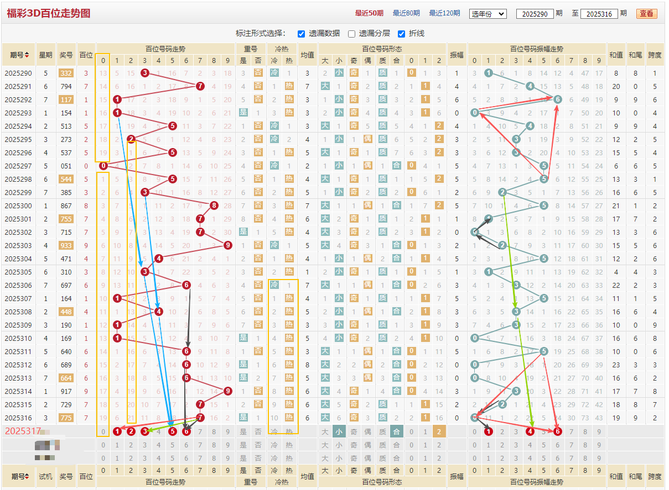Select 大 in the 2025317 row
Image resolution: width=669 pixels, height=490 pixels.
(x=325, y=431)
